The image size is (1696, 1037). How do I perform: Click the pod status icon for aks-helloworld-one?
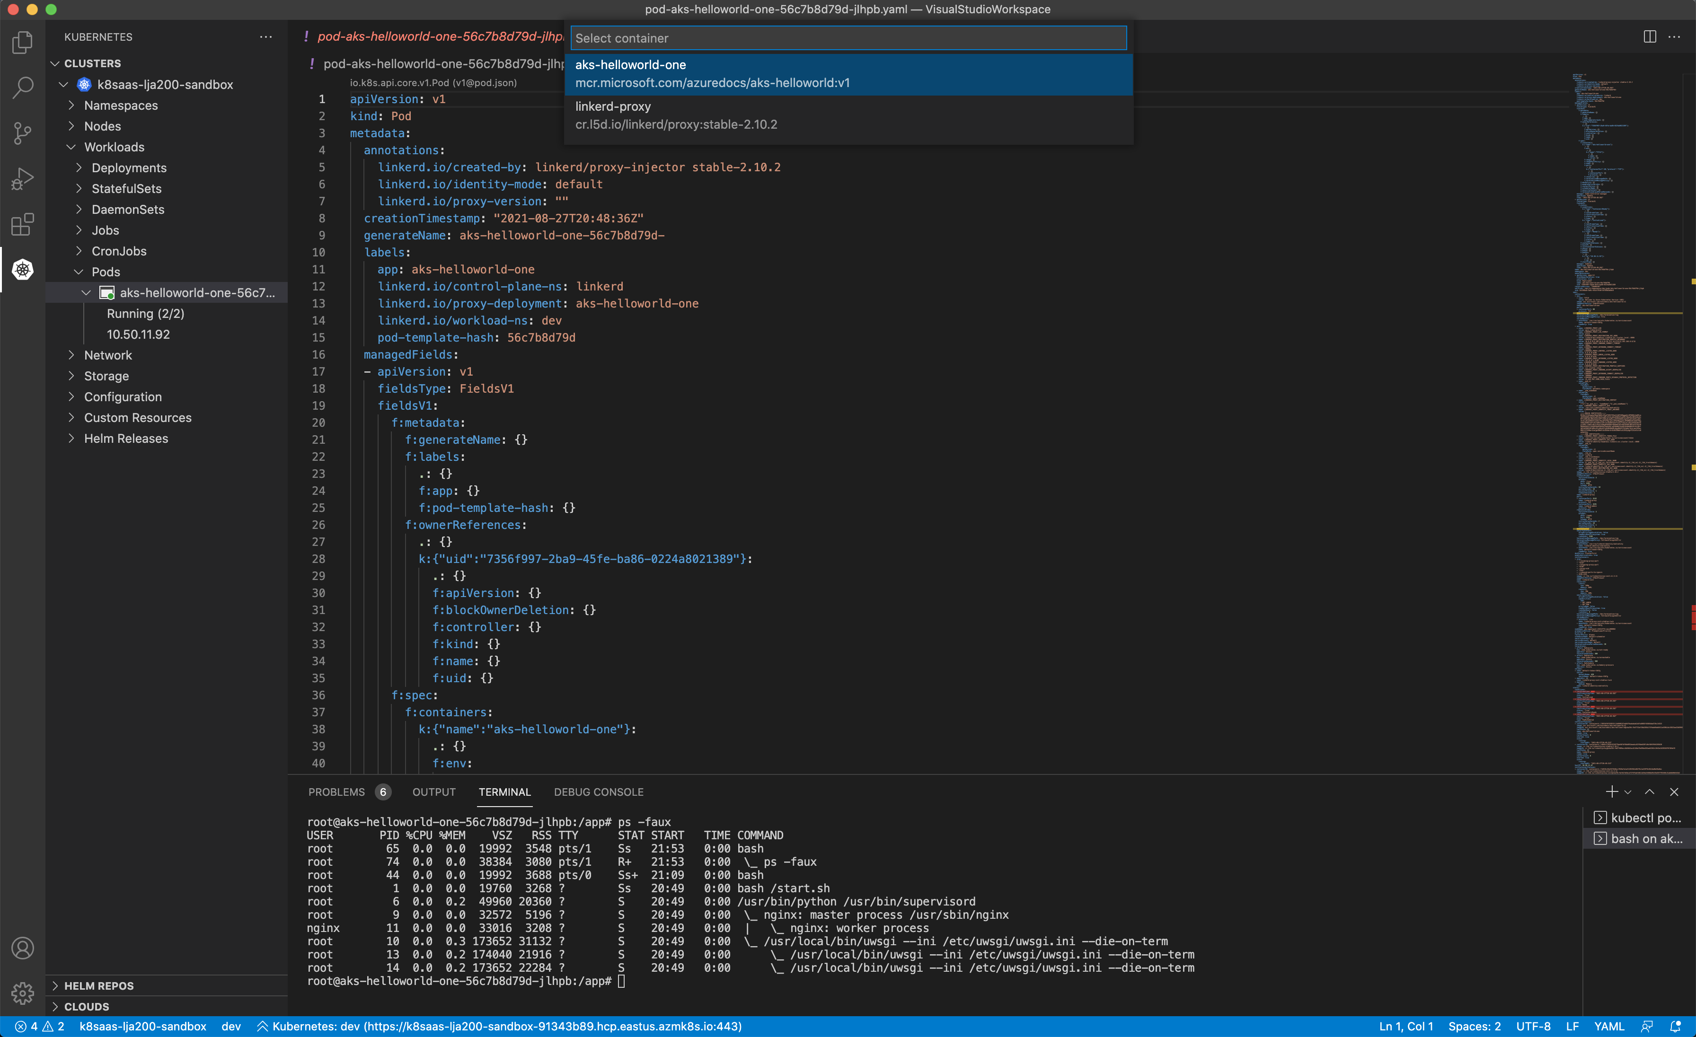pos(106,293)
